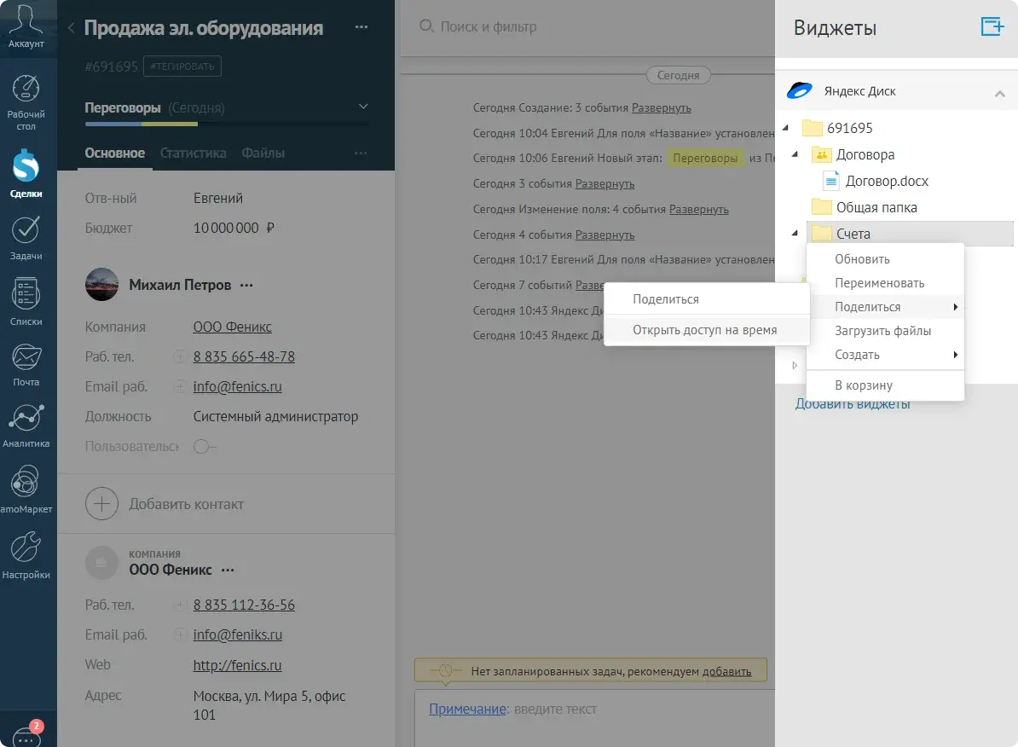Open the Создать submenu
Screen dimensions: 1018x747
click(x=886, y=355)
